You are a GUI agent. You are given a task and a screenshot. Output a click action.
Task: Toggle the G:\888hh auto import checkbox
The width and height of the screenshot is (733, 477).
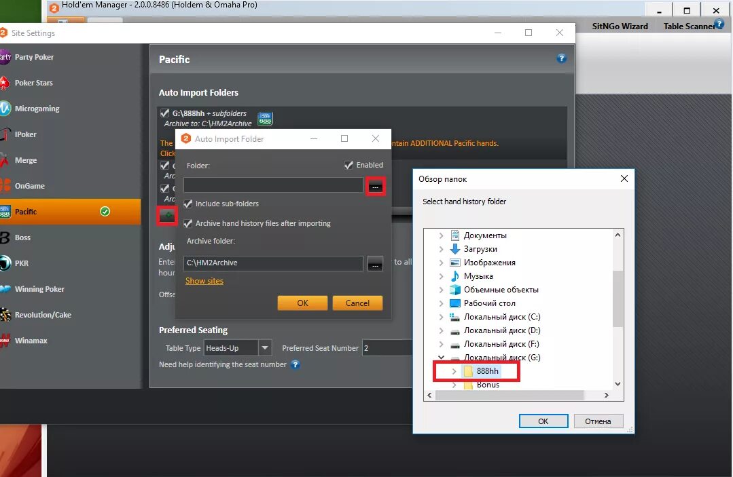click(164, 113)
